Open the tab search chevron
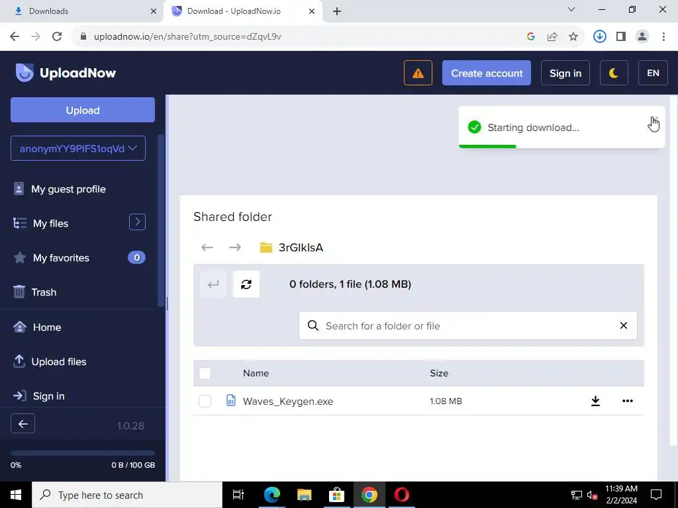678x508 pixels. pos(571,9)
